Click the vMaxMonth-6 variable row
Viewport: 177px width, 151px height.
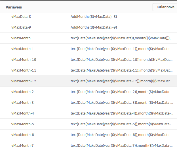23,135
